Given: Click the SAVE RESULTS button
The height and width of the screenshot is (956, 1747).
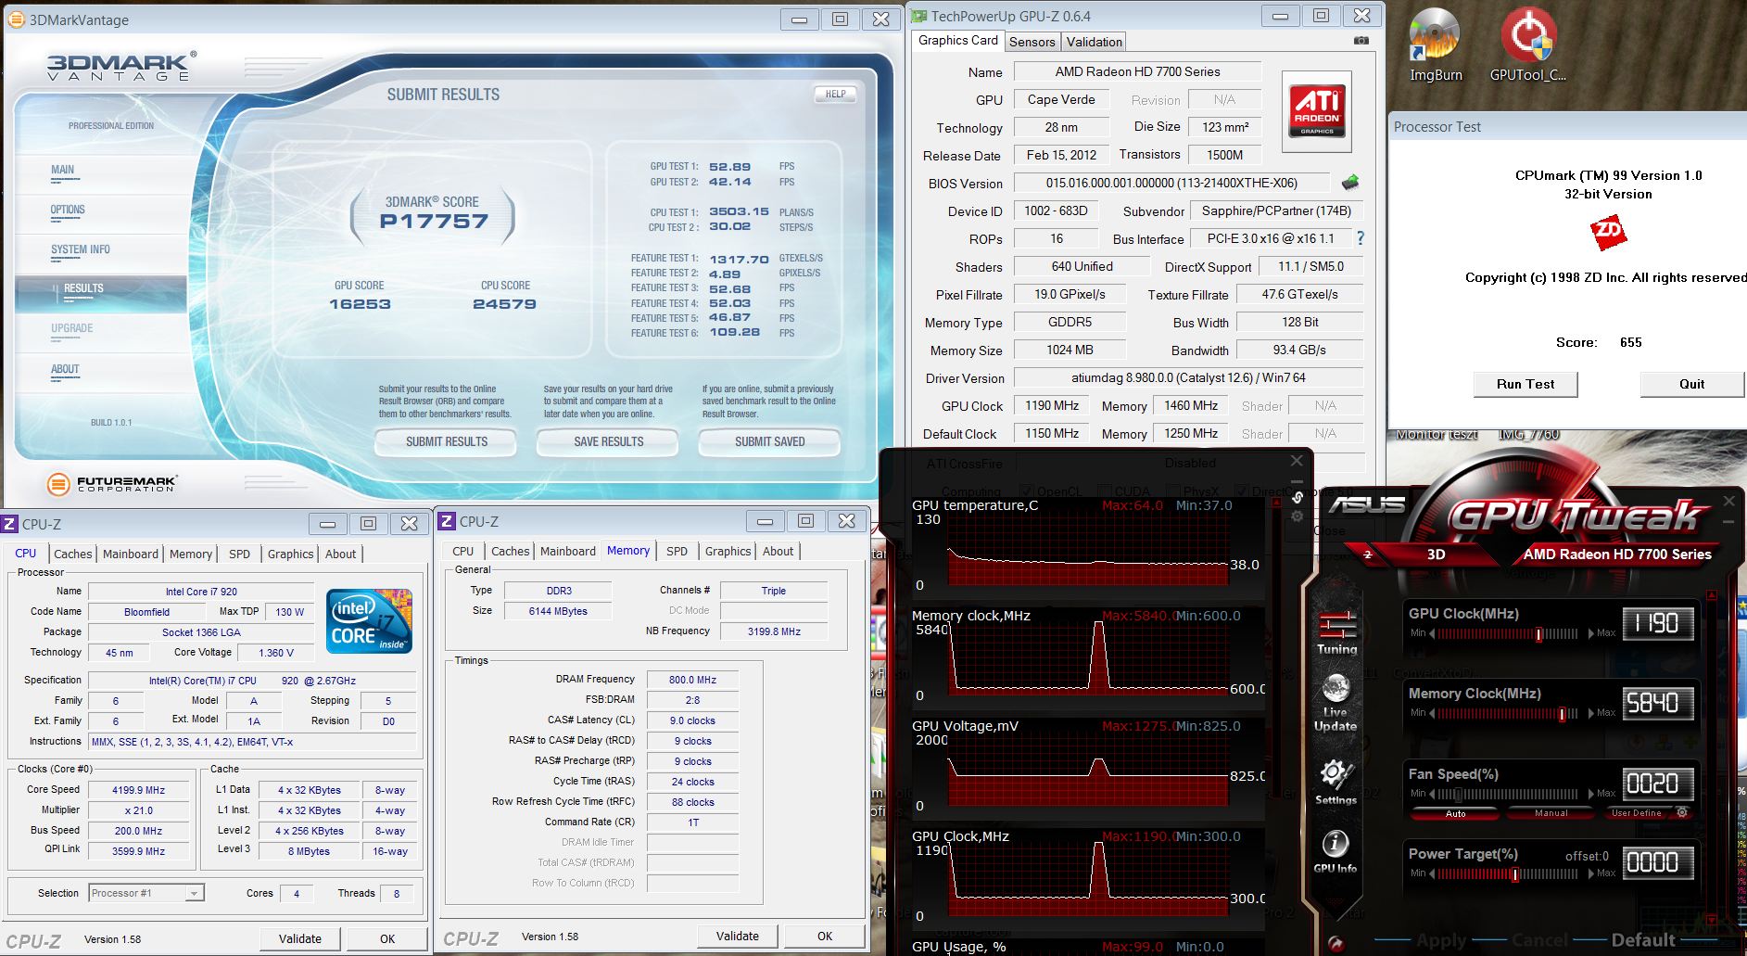Looking at the screenshot, I should [x=608, y=442].
